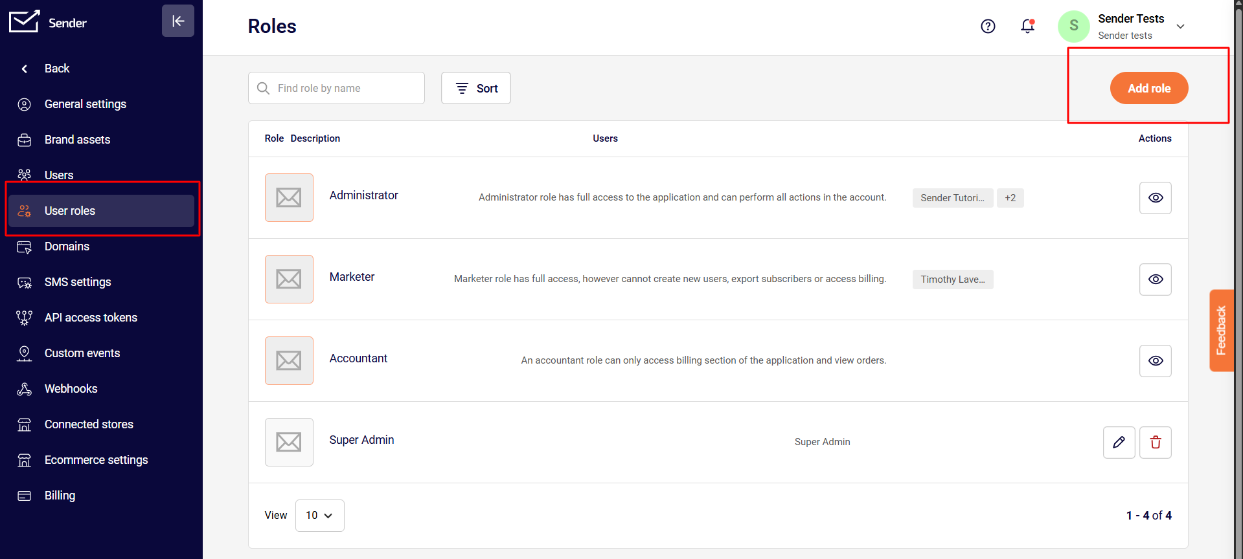Click the page vertical scrollbar
This screenshot has width=1243, height=559.
(x=1238, y=279)
